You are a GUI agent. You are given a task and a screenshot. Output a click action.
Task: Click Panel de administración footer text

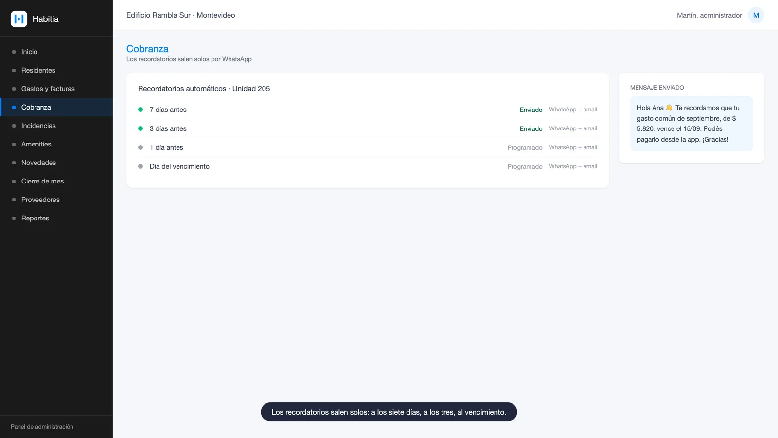click(x=42, y=427)
